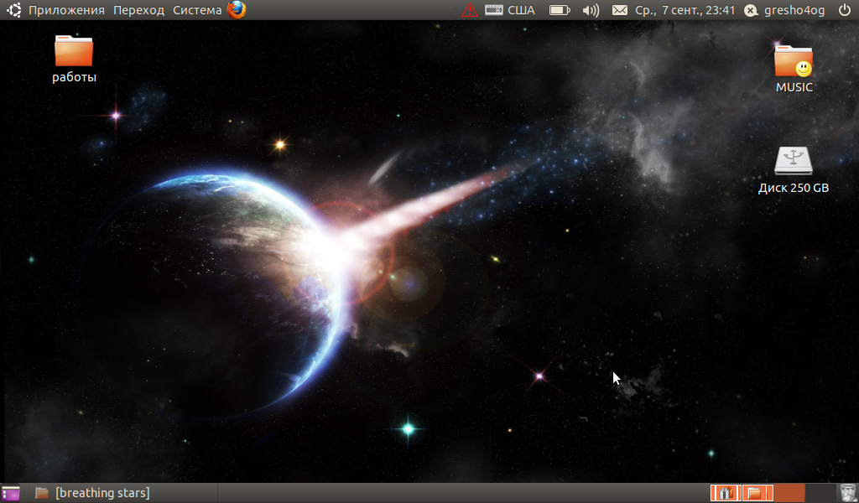
Task: Open the Переход menu
Action: (138, 10)
